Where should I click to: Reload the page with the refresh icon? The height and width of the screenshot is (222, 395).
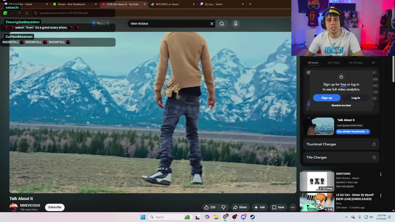[19, 13]
